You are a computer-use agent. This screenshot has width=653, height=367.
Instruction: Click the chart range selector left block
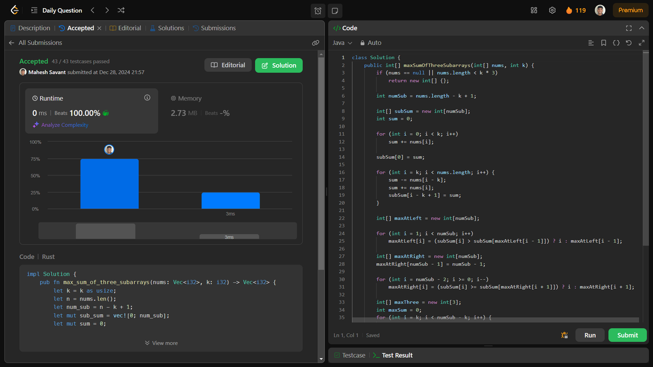pos(106,231)
